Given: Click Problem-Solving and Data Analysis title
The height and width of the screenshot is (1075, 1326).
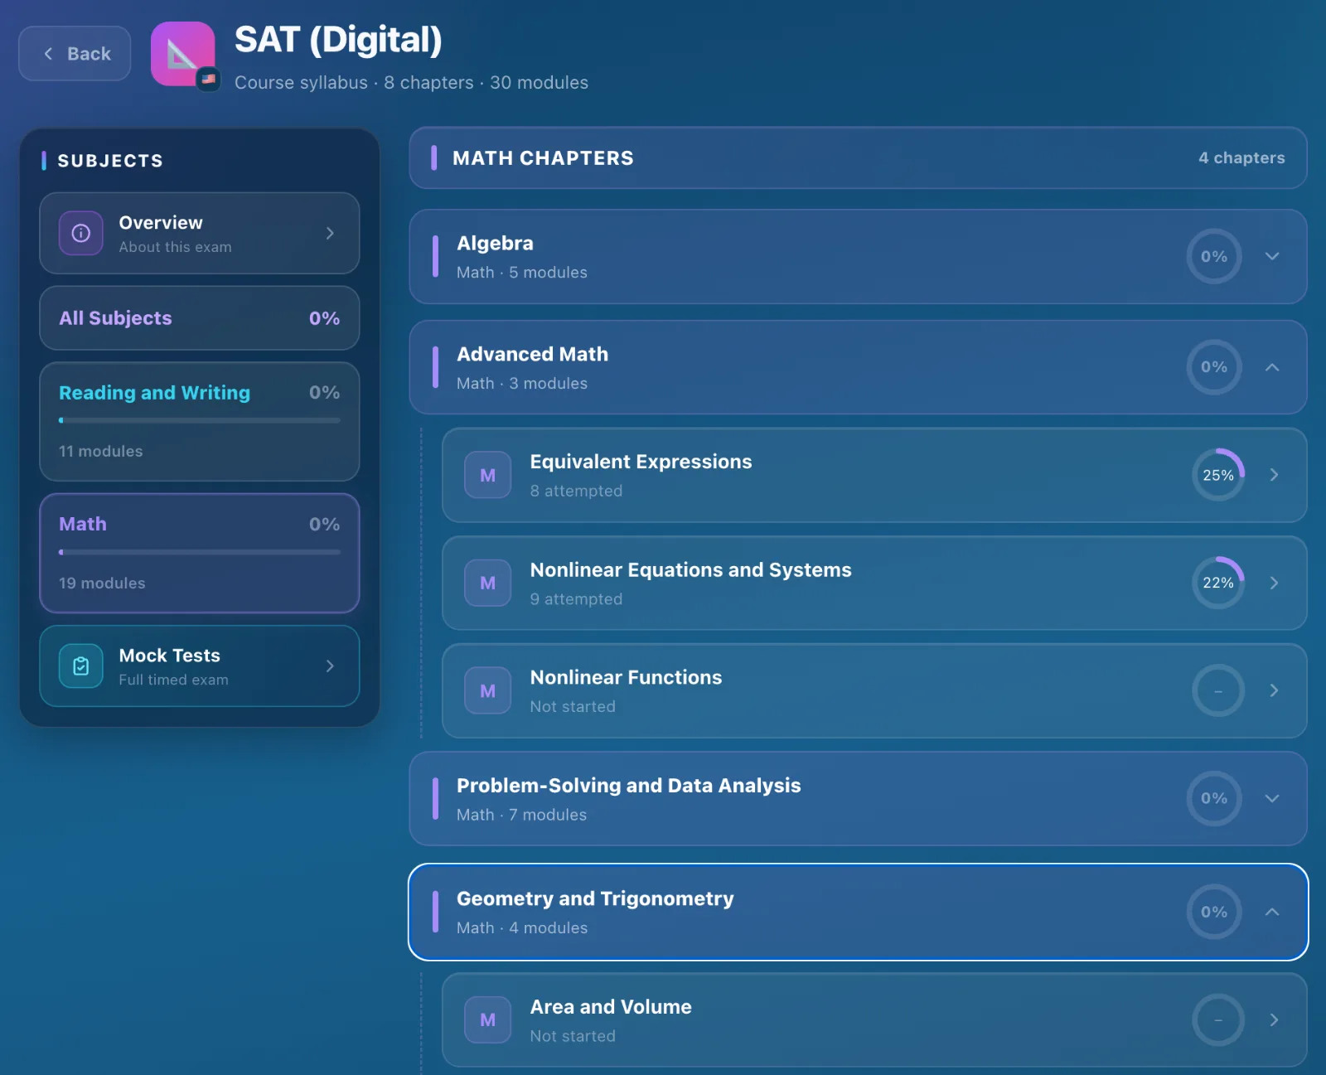Looking at the screenshot, I should click(x=628, y=786).
